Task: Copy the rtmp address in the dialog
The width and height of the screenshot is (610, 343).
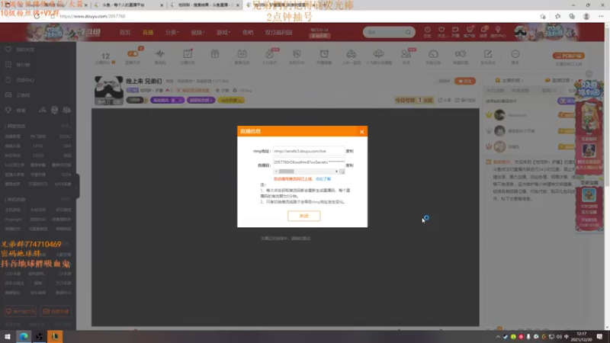Action: [349, 151]
